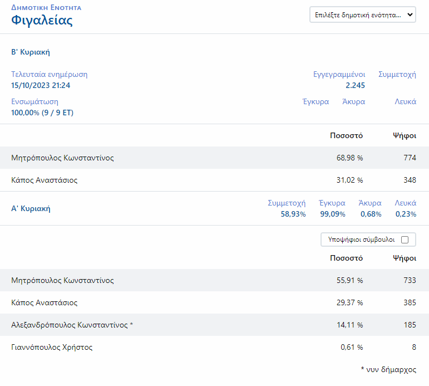The height and width of the screenshot is (386, 429).
Task: Open the 'Επιλέξτε δημοτική ενότητα' dropdown
Action: coord(362,15)
